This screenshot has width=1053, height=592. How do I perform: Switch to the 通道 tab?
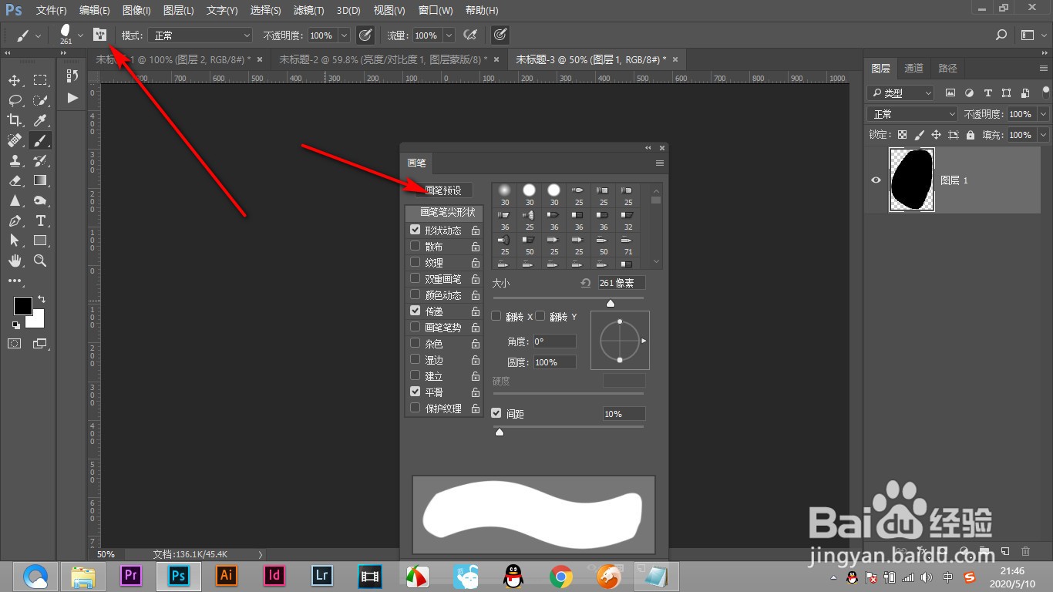913,68
